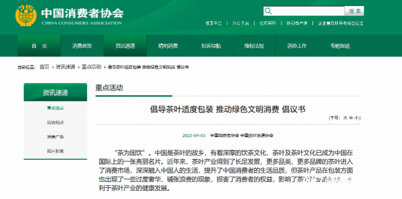Select 消费广角 in the sidebar
This screenshot has width=402, height=199.
coord(55,137)
